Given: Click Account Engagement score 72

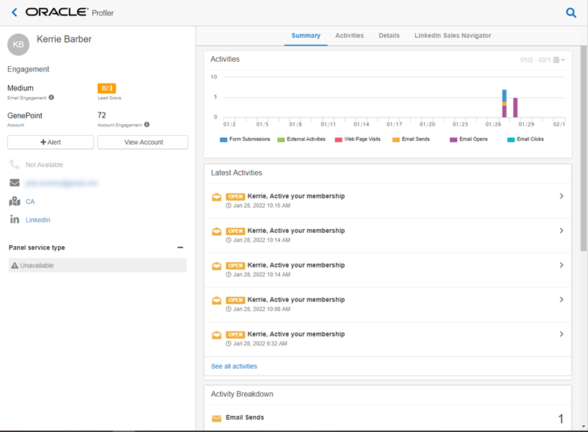Looking at the screenshot, I should point(101,115).
